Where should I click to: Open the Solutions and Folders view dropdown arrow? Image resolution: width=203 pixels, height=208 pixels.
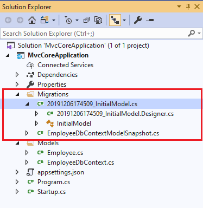click(x=54, y=20)
